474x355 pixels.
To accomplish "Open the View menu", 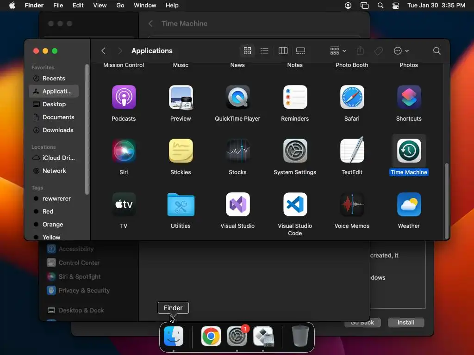I will coord(100,6).
